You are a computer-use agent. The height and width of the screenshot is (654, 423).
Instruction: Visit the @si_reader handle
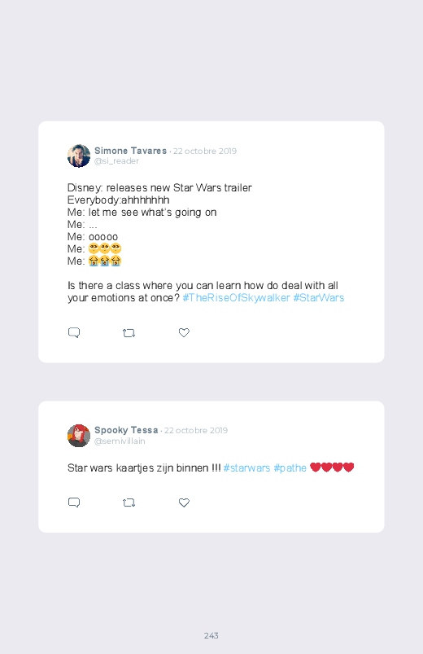[x=116, y=161]
